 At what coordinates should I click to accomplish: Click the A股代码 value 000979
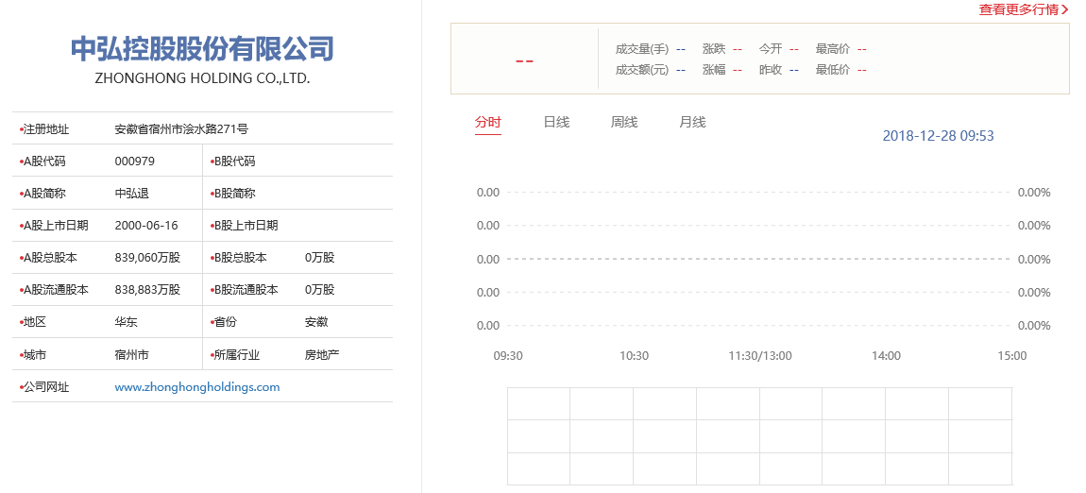click(x=134, y=161)
